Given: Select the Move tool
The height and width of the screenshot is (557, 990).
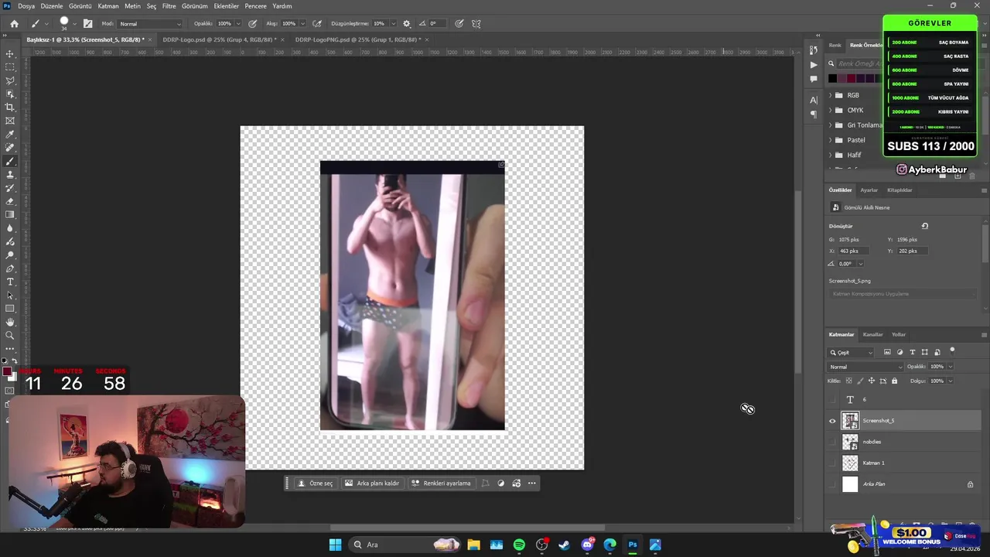Looking at the screenshot, I should (10, 54).
